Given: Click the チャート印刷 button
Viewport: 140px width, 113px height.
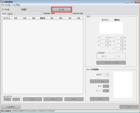Looking at the screenshot, I should pyautogui.click(x=99, y=81).
